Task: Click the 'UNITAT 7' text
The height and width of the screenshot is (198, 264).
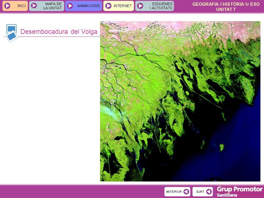Action: coord(226,9)
